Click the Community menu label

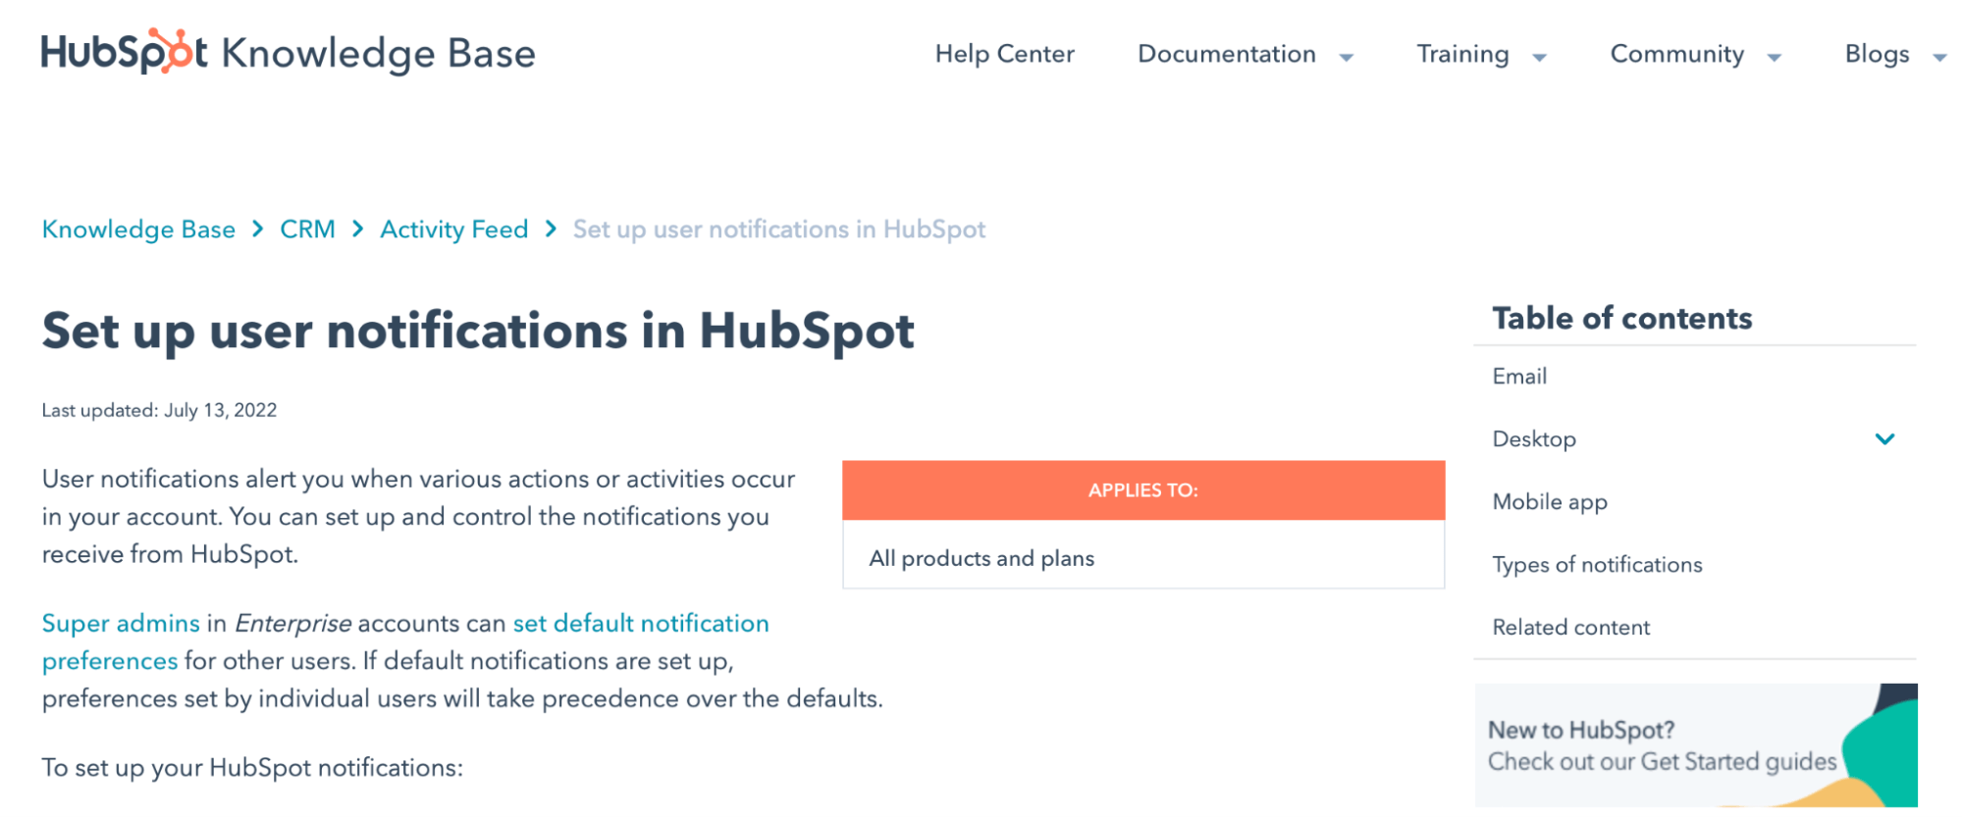coord(1676,54)
